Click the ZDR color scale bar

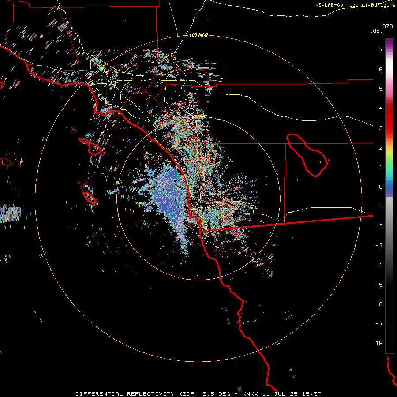point(390,196)
